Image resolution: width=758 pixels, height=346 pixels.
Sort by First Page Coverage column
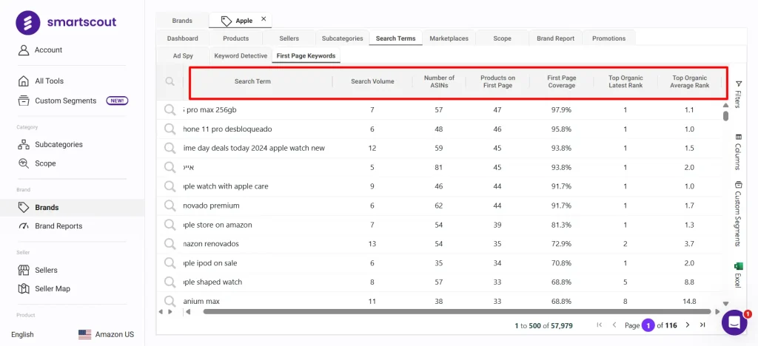point(562,81)
